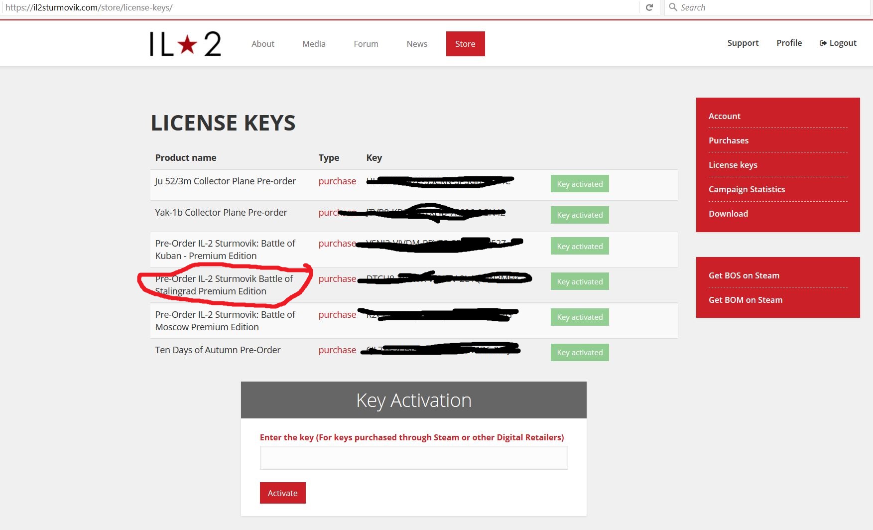The width and height of the screenshot is (873, 530).
Task: Click the LICENSE KEYS page heading
Action: (223, 123)
